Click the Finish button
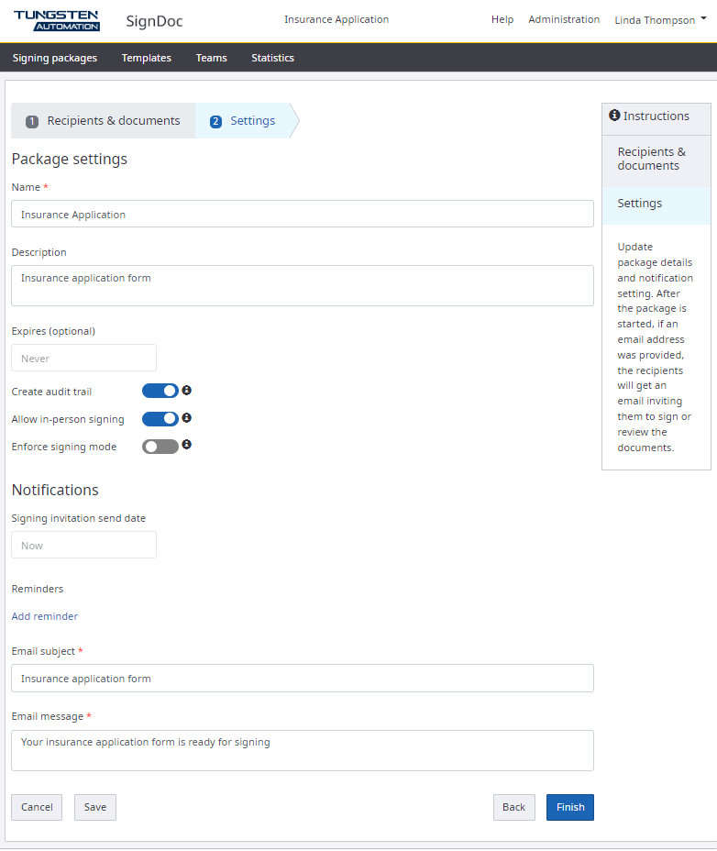The image size is (717, 851). (569, 807)
